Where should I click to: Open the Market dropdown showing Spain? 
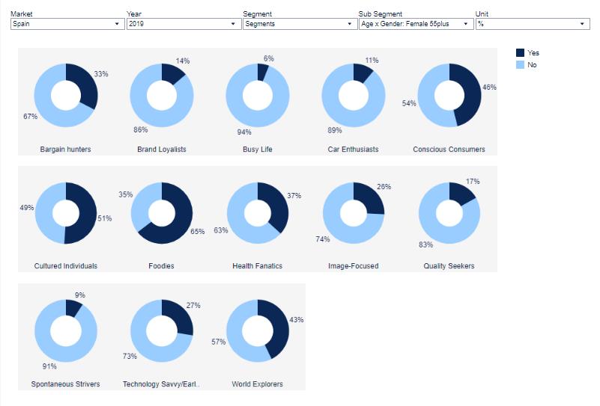[66, 24]
